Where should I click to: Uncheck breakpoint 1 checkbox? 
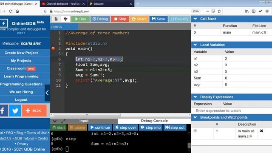coord(195,131)
